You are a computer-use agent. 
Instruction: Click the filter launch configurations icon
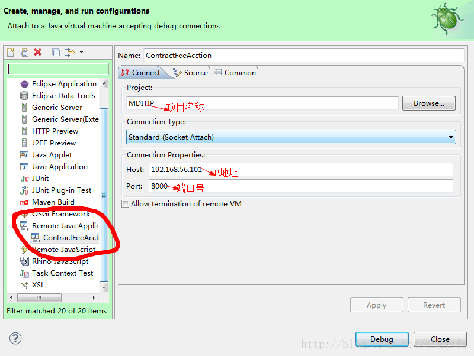pos(70,52)
